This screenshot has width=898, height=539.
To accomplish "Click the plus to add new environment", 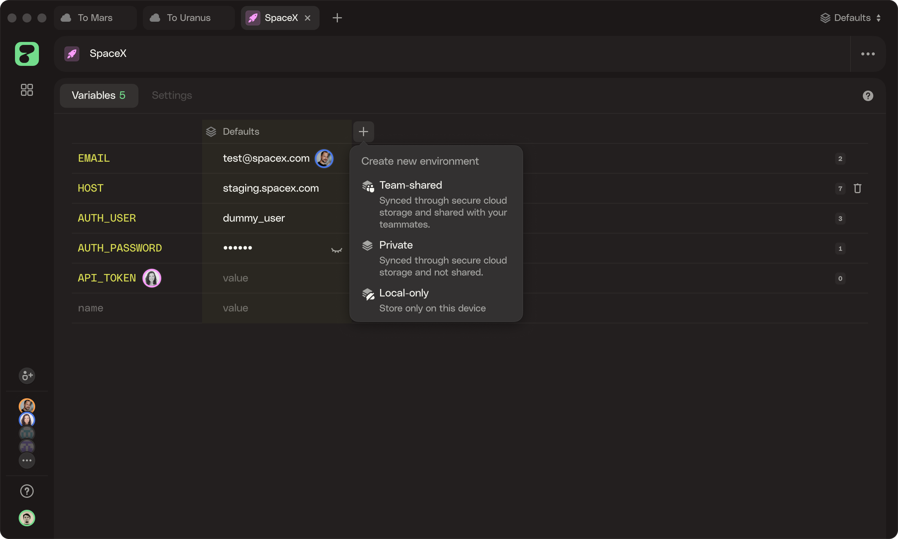I will [x=363, y=131].
